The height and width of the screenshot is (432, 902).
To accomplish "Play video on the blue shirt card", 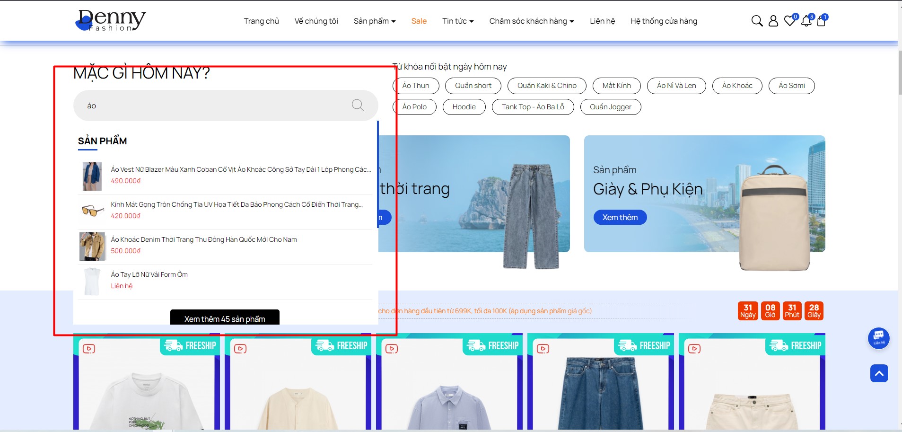I will pos(392,349).
